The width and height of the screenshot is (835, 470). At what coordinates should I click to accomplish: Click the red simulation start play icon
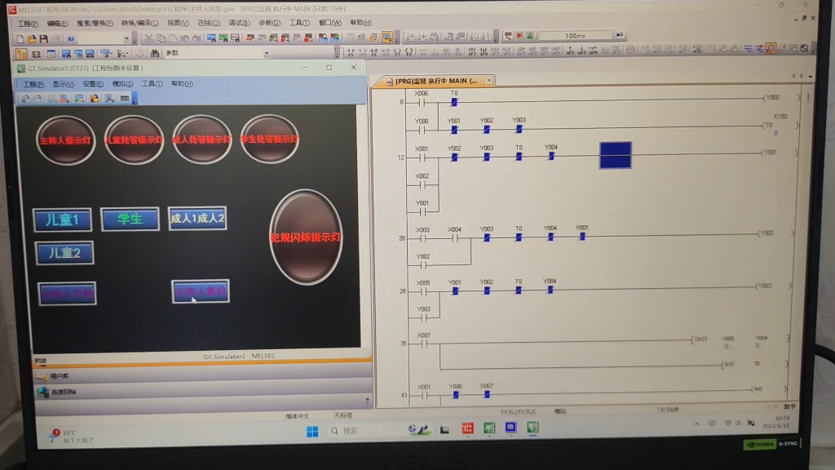pyautogui.click(x=519, y=36)
